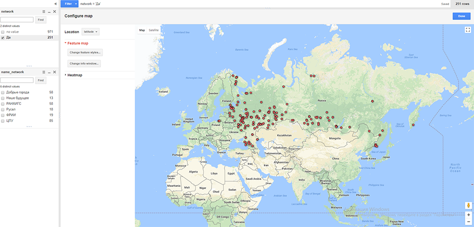This screenshot has width=474, height=227.
Task: Minimize the name_network filter panel
Action: click(x=49, y=72)
